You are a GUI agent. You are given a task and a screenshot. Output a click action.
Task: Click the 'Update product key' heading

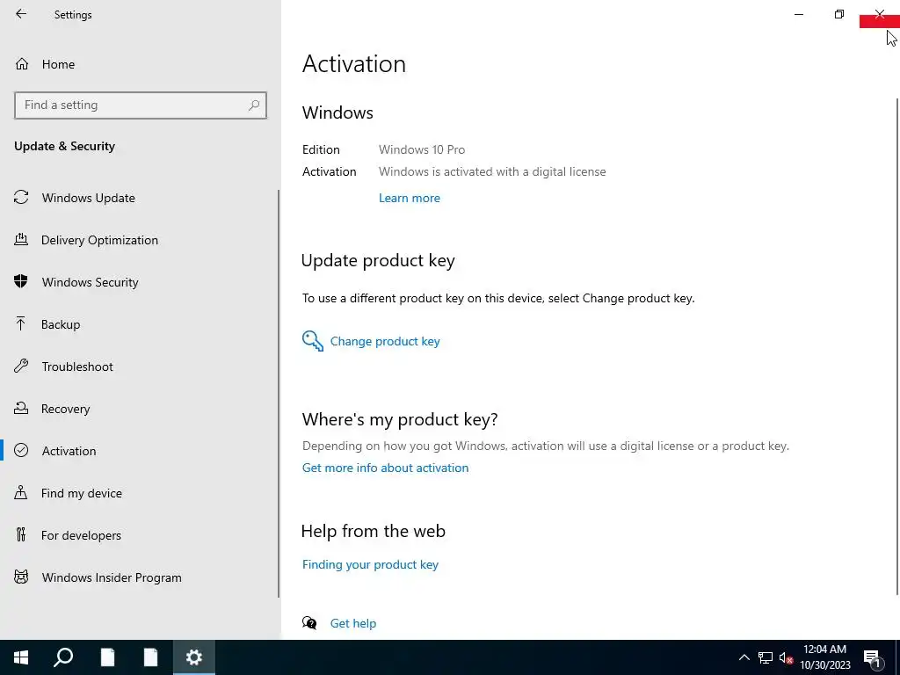[378, 260]
